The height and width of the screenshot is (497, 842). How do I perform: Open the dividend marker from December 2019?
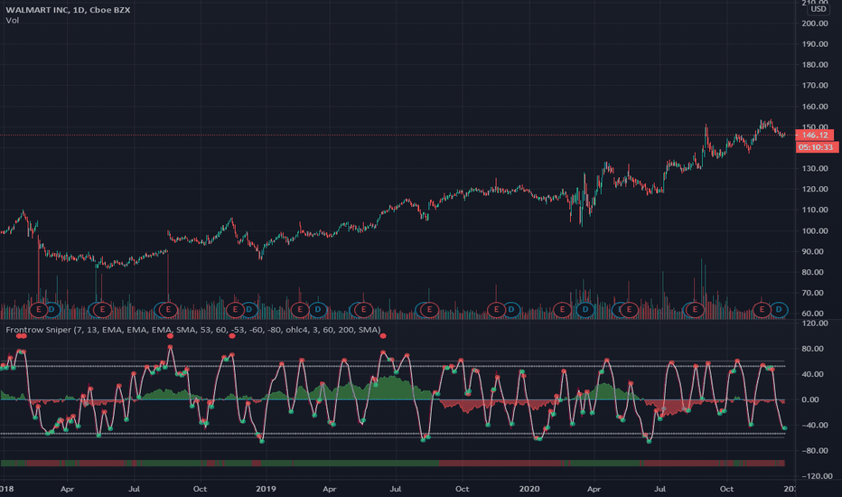(x=511, y=309)
